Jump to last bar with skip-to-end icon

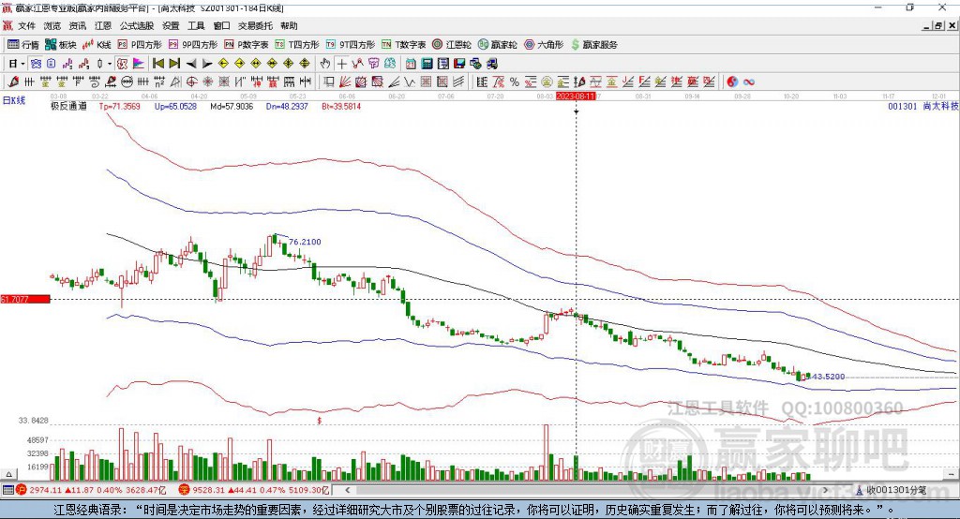click(x=174, y=64)
